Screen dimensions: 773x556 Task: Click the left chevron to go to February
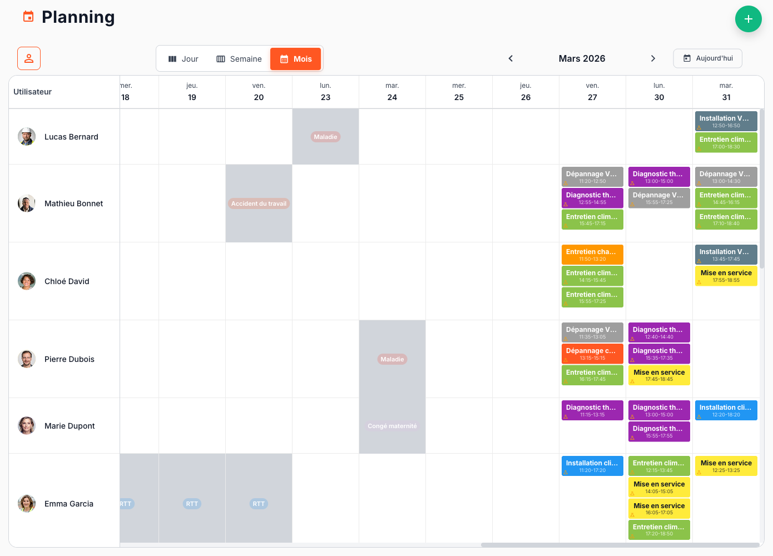coord(511,58)
